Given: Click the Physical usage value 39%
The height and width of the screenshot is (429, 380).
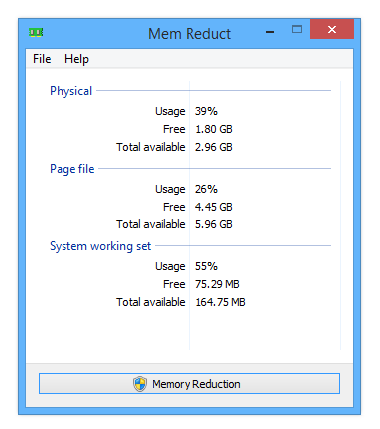Looking at the screenshot, I should pos(206,111).
